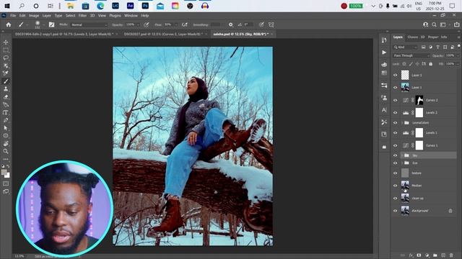Select the Zoom tool in the toolbox

coord(6,151)
